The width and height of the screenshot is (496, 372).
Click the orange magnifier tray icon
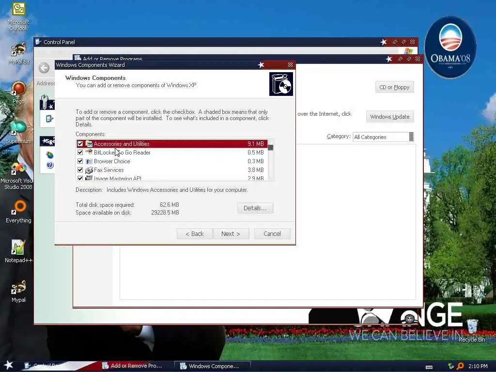click(x=460, y=366)
